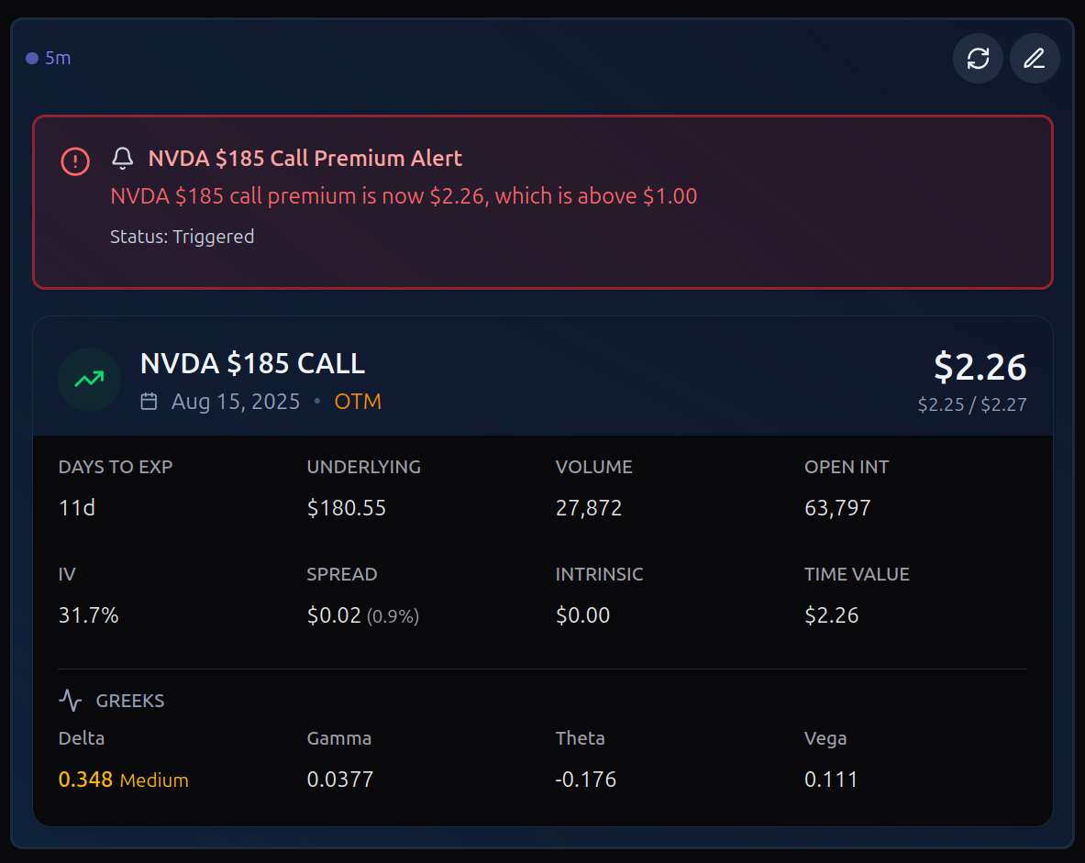This screenshot has width=1085, height=863.
Task: Click the edit pencil icon button
Action: (x=1035, y=59)
